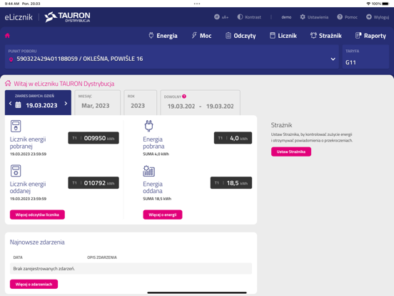Click the Energia oddana solar panel icon

[x=148, y=171]
